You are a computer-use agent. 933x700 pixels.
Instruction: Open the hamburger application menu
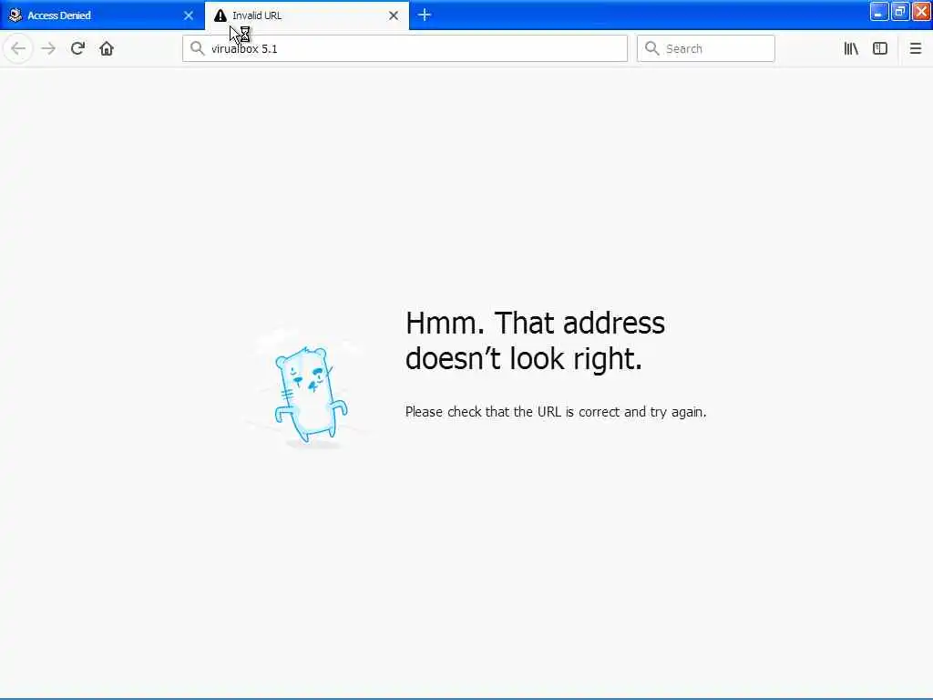click(x=915, y=48)
